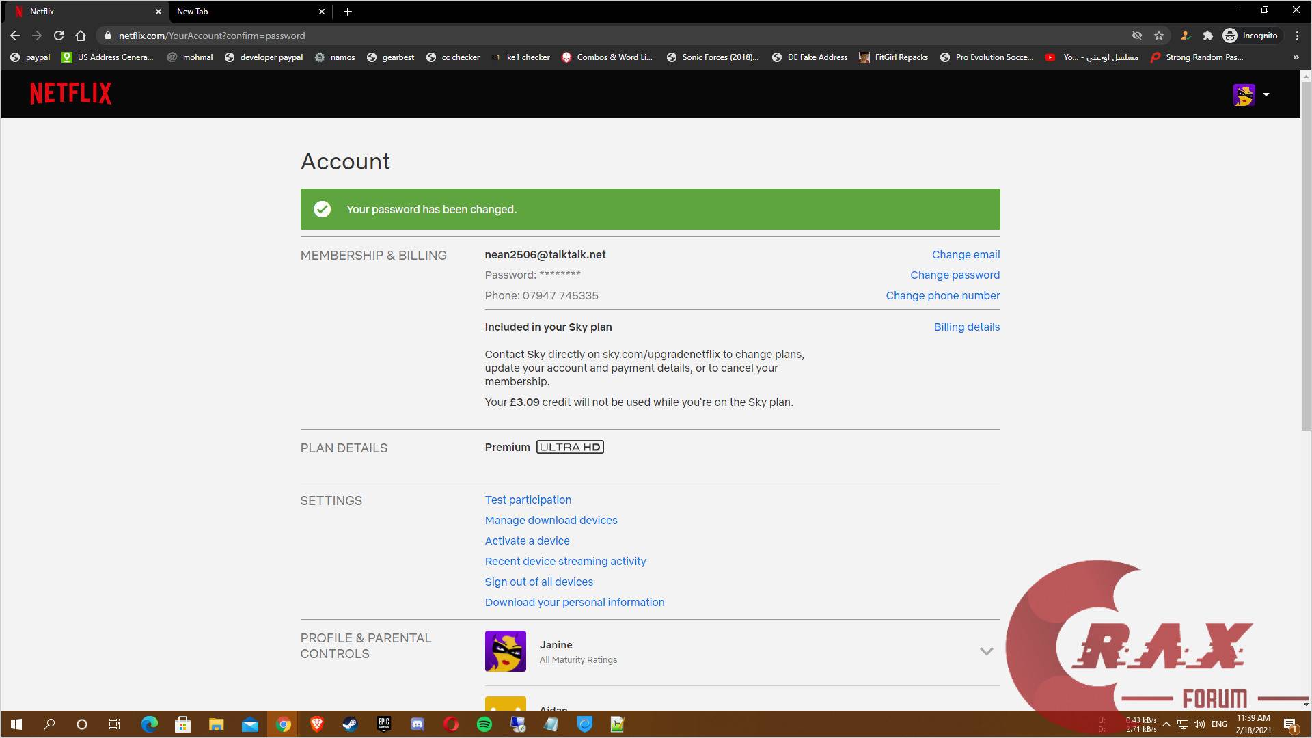
Task: Open the Brave browser taskbar icon
Action: tap(316, 724)
